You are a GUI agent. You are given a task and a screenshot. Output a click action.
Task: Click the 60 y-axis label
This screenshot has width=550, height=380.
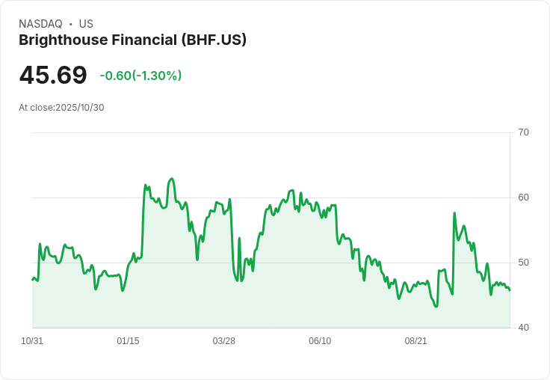point(524,197)
